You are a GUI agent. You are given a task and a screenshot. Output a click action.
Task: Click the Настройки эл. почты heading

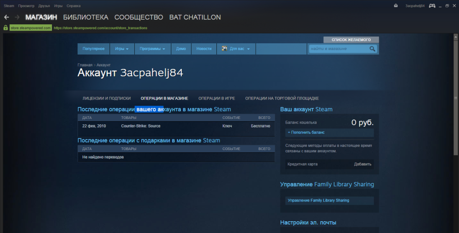[x=308, y=223]
